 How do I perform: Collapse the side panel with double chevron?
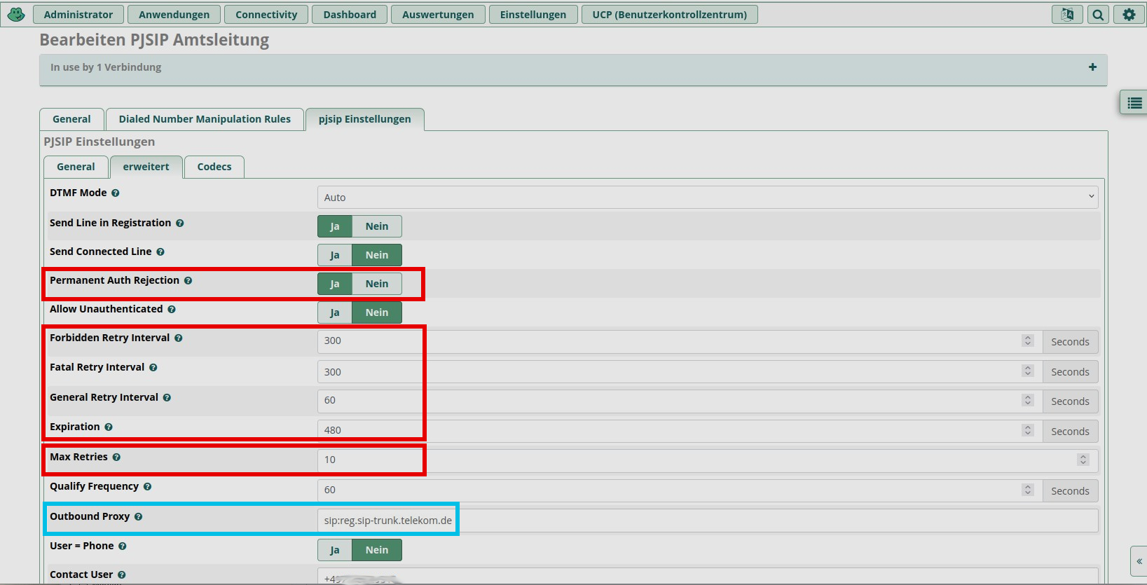point(1139,561)
